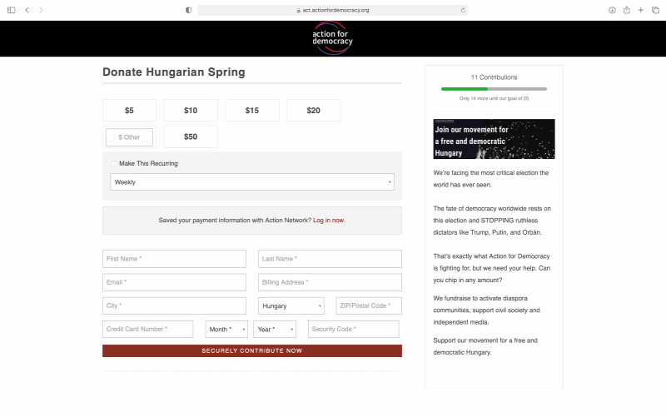The height and width of the screenshot is (417, 666).
Task: Select the $10 donation amount
Action: click(191, 111)
